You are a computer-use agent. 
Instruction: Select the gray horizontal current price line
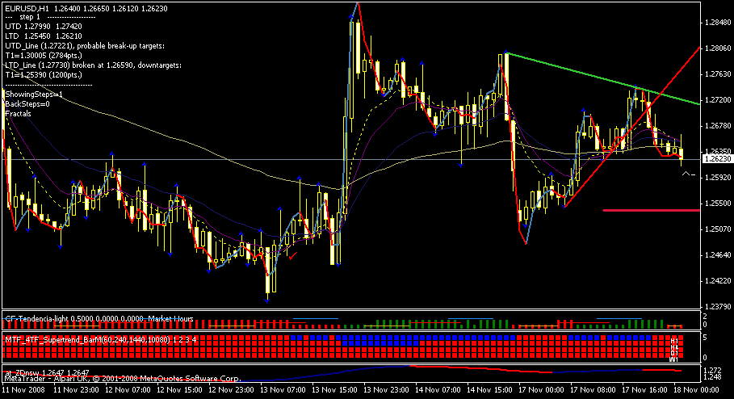[351, 160]
